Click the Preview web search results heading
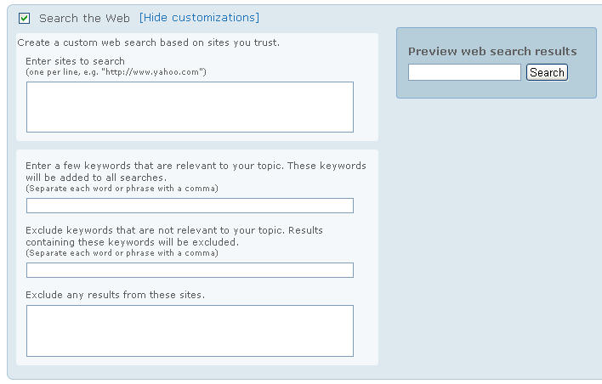 coord(492,52)
